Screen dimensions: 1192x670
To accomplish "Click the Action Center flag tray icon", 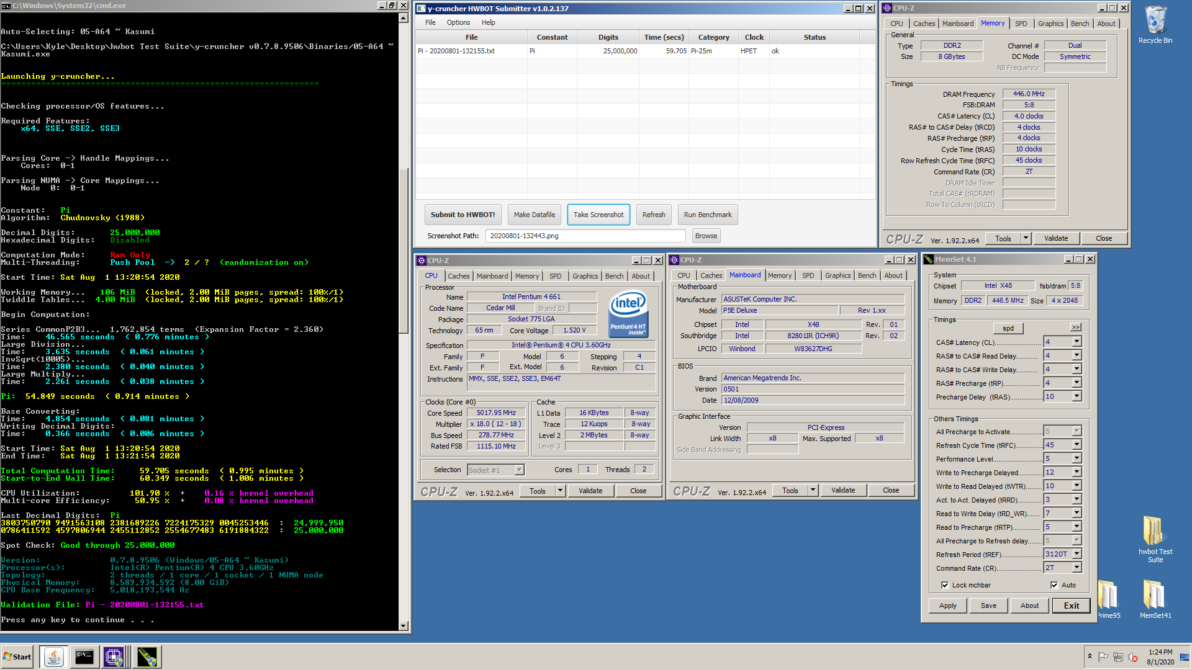I will pos(1103,657).
